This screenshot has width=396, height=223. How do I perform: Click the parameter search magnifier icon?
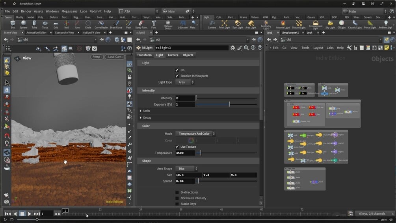[x=246, y=48]
